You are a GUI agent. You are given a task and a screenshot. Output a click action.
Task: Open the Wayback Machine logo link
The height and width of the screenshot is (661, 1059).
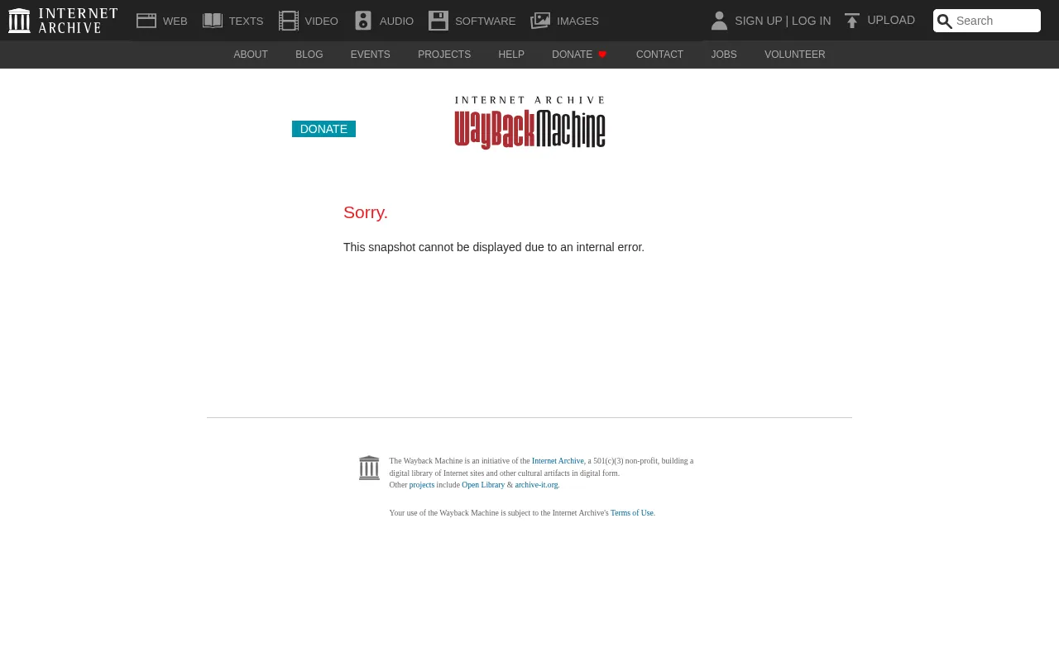coord(529,121)
